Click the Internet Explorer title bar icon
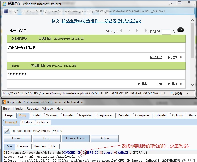 (x=4, y=4)
